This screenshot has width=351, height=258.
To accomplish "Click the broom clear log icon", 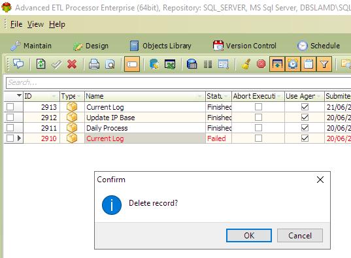I will coord(246,64).
